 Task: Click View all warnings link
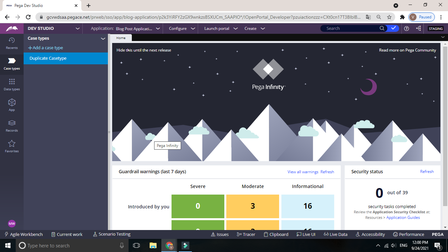pyautogui.click(x=303, y=172)
